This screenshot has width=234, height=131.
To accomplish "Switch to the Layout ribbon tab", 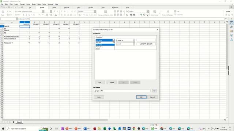I will point(67,8).
